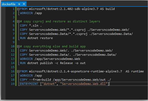Collapse the copy everything else block

click(x=18, y=47)
